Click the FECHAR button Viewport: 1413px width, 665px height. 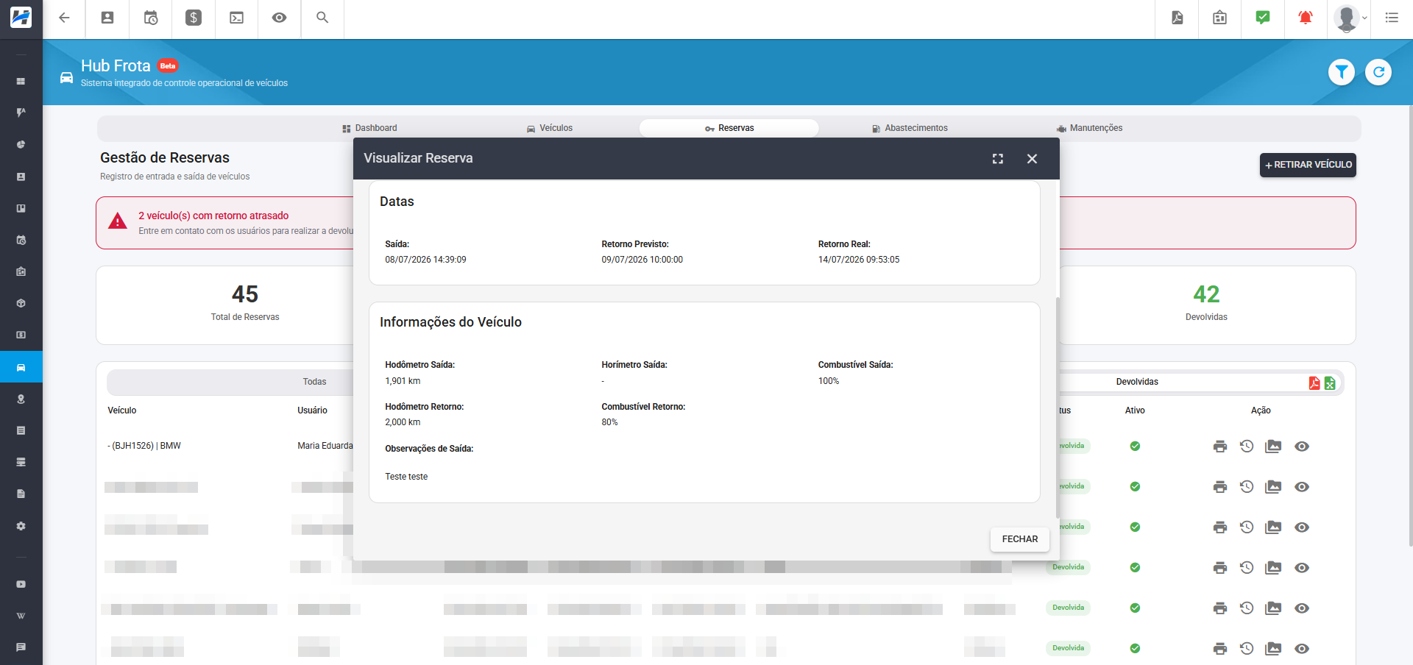[1020, 539]
